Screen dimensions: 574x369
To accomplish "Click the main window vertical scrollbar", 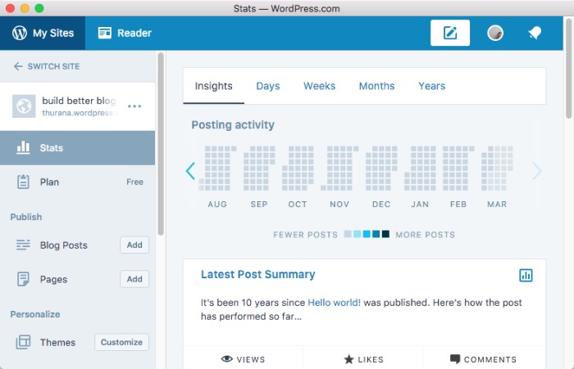I will pos(568,69).
